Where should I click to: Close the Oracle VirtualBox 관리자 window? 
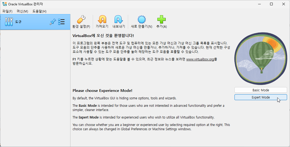pos(284,4)
